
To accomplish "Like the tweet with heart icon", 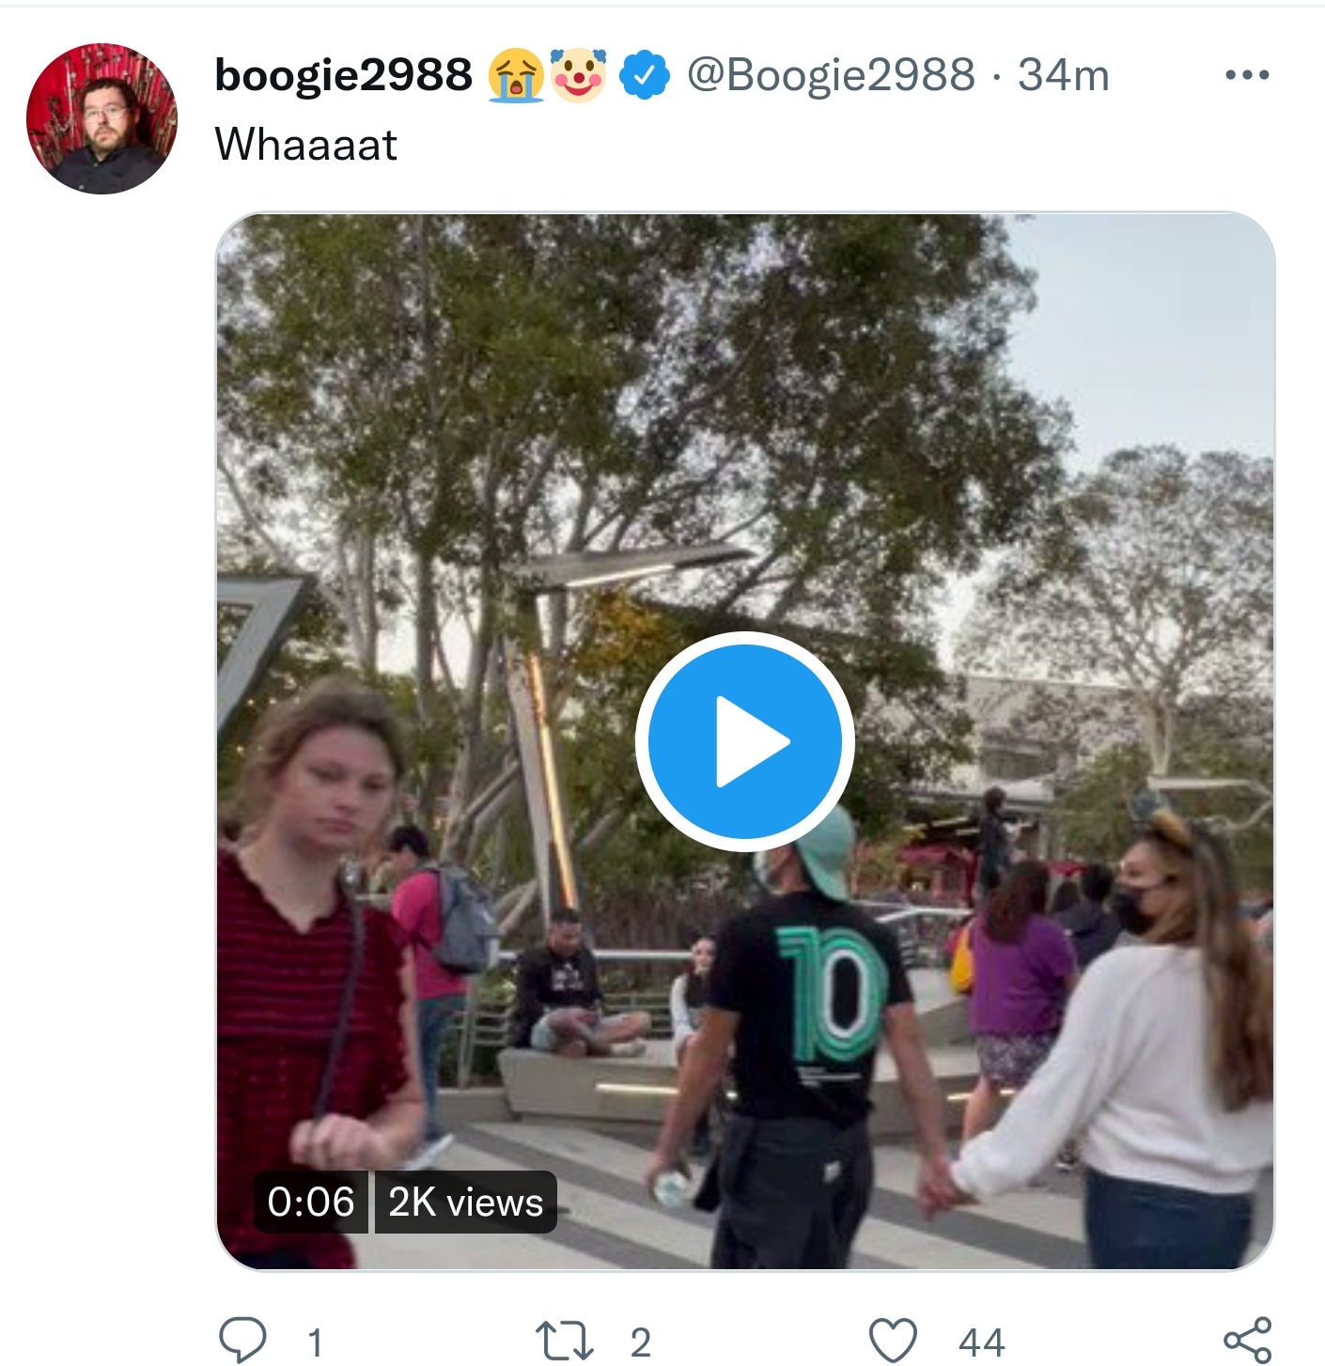I will (892, 1340).
